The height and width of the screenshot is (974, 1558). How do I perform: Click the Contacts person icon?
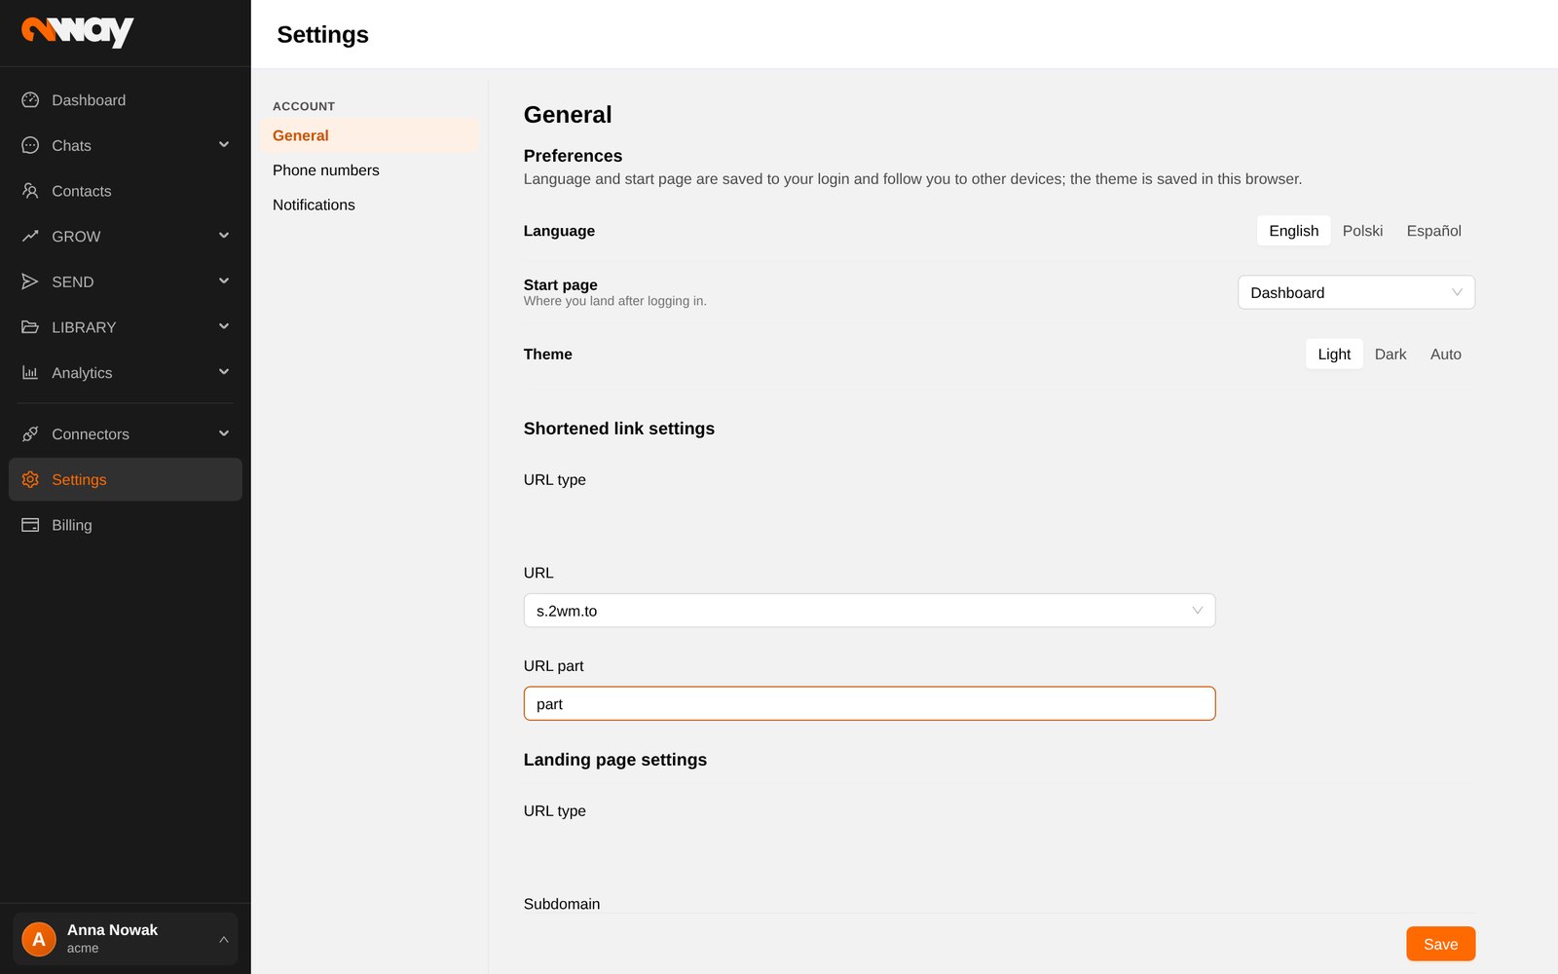click(x=30, y=191)
